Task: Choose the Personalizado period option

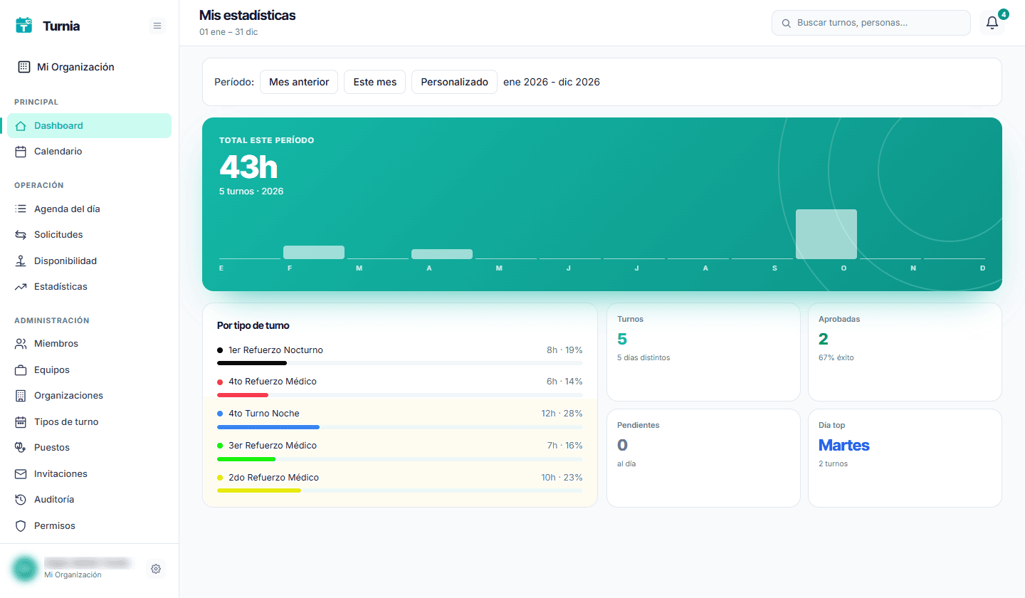Action: tap(454, 82)
